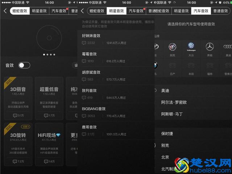The image size is (232, 174).
Task: Select the 3D丽音 effect card
Action: 18,98
